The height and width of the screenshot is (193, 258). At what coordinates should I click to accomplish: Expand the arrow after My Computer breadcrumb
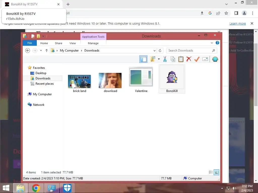click(81, 51)
